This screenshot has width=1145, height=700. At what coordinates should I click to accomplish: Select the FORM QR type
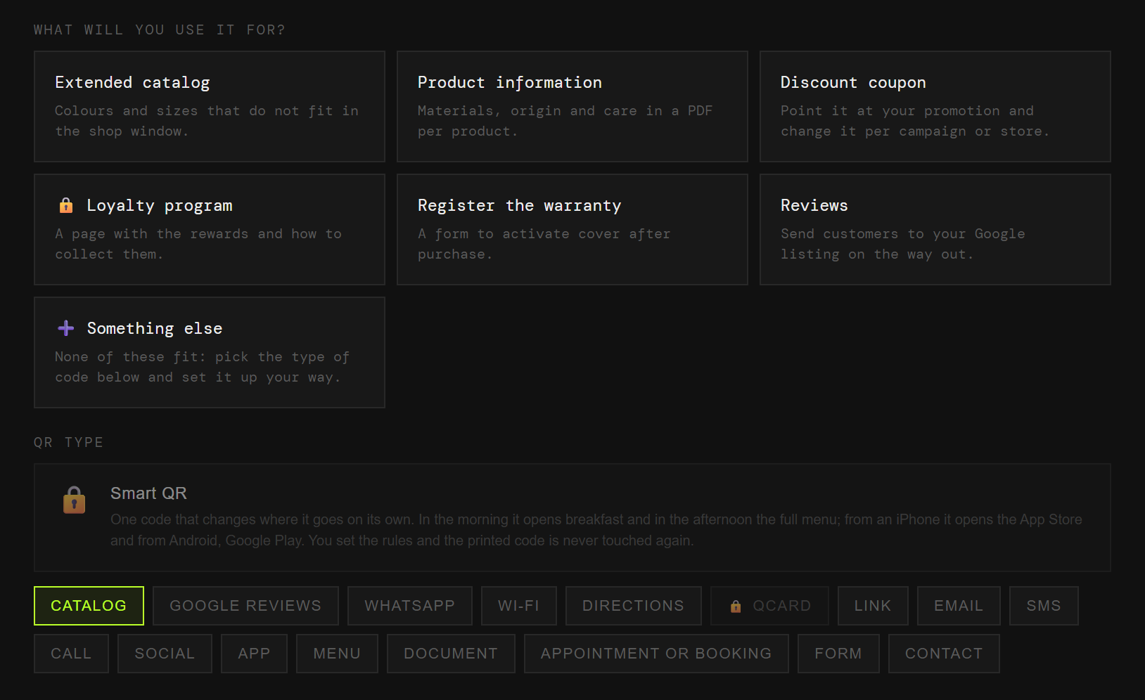[838, 654]
